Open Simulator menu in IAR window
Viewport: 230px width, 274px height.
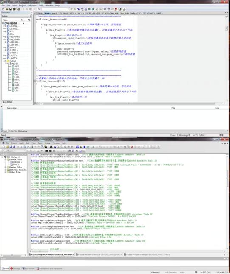click(32, 6)
